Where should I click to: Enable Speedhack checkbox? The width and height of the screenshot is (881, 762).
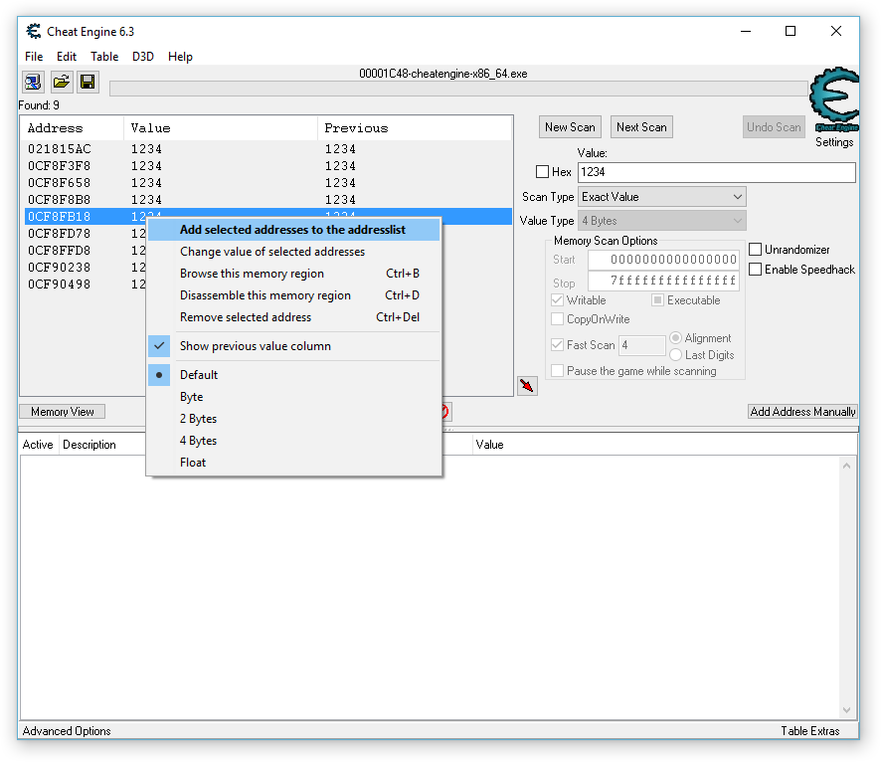tap(756, 270)
